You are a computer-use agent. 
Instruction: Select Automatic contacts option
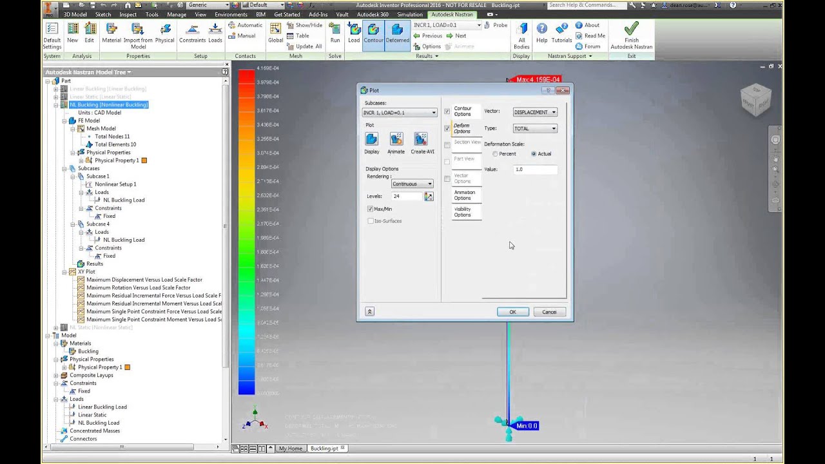[x=245, y=25]
